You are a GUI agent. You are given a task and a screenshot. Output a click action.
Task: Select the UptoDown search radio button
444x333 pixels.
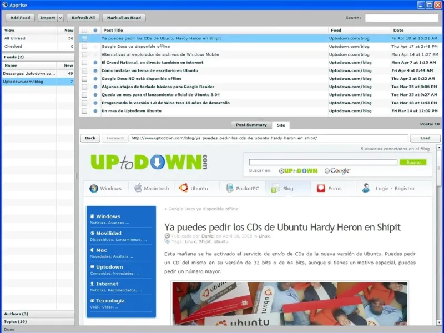[x=281, y=171]
